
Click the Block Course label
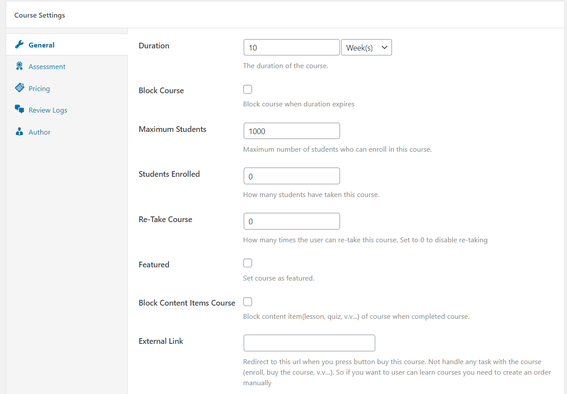[161, 91]
